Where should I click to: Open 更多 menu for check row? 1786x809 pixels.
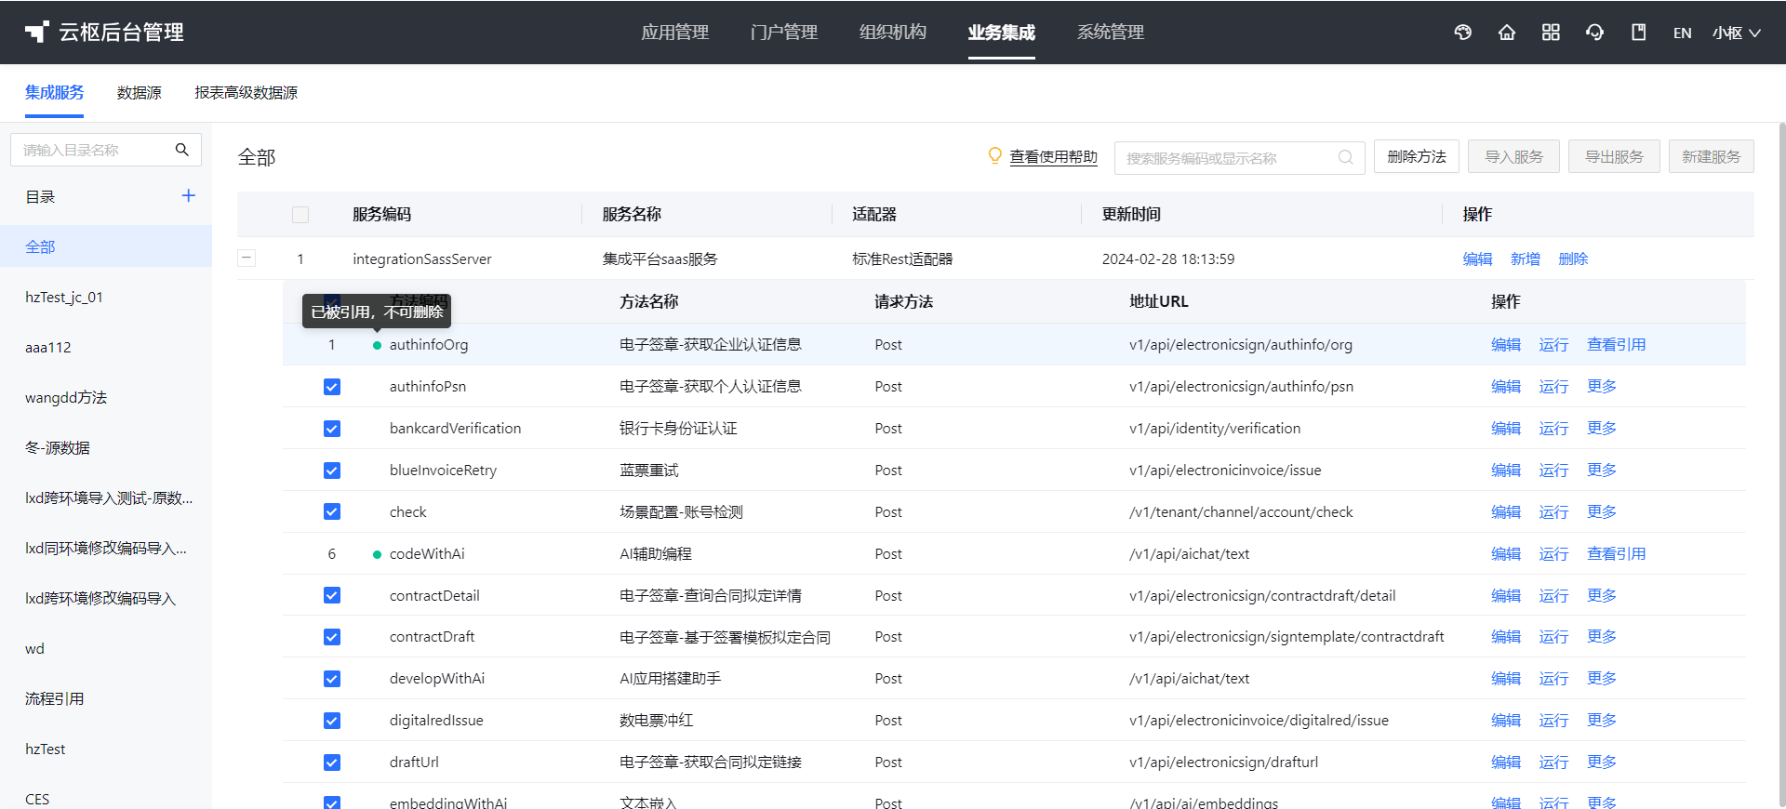pos(1602,512)
